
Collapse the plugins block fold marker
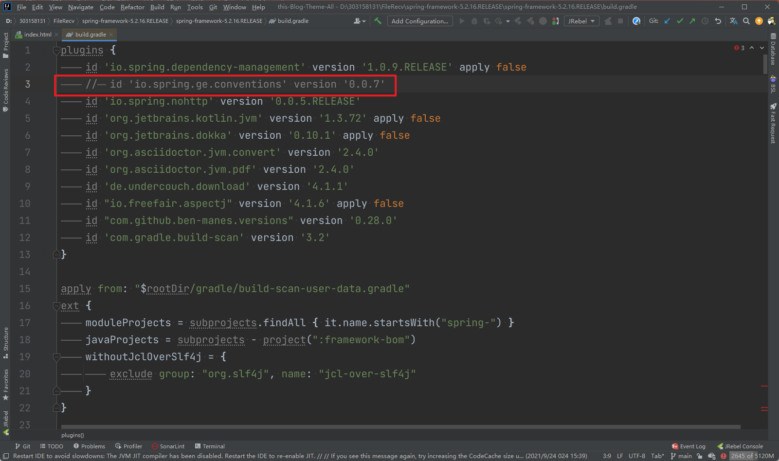point(56,50)
